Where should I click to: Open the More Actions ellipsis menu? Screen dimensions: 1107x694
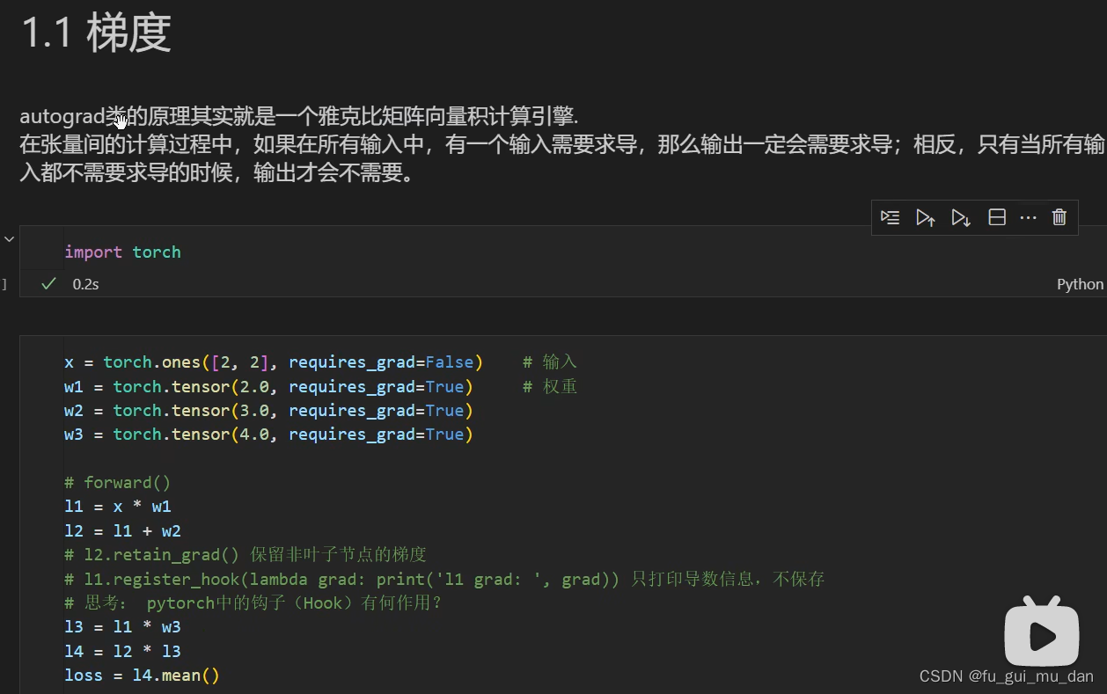pos(1028,217)
